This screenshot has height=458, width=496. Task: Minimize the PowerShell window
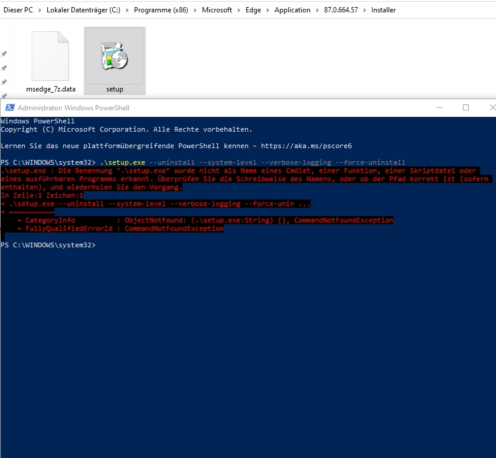[x=439, y=108]
